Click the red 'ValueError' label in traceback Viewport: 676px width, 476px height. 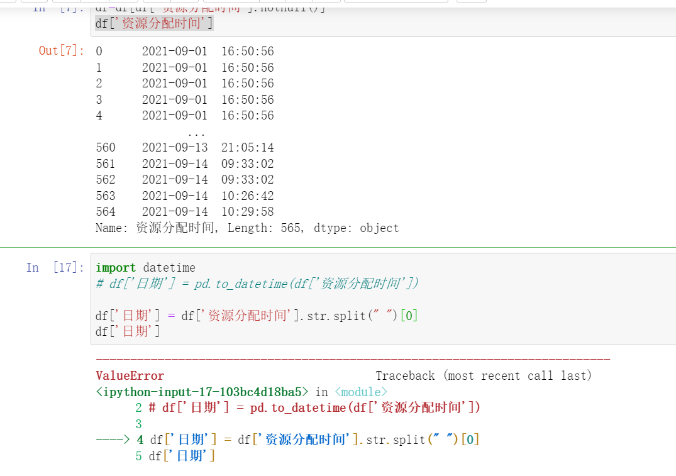point(130,375)
